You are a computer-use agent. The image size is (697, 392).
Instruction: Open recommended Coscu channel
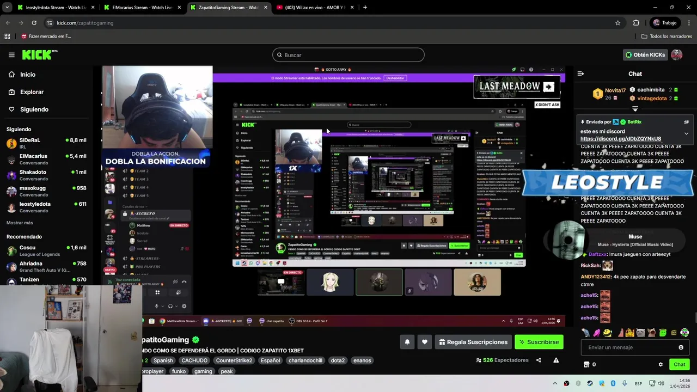[46, 250]
